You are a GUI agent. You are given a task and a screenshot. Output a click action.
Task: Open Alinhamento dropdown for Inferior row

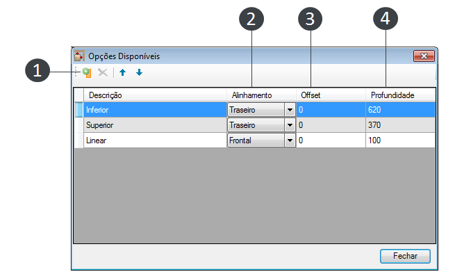click(290, 110)
